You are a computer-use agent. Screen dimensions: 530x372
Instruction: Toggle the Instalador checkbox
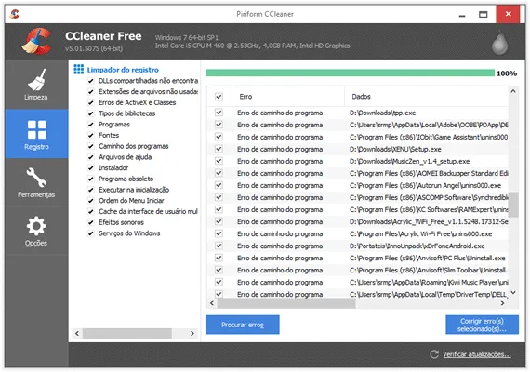pos(90,167)
